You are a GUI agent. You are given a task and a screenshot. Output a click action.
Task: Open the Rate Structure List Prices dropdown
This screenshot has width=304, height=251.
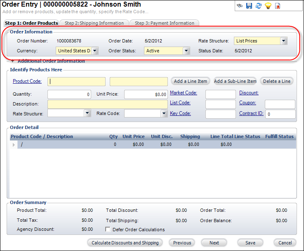click(283, 41)
